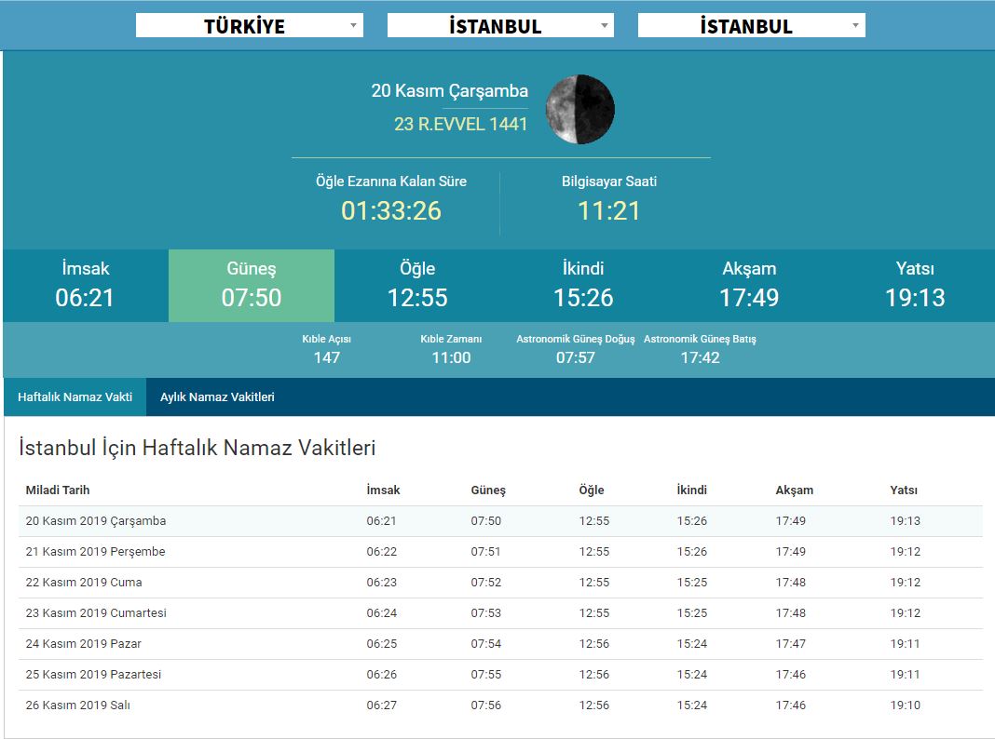Screen dimensions: 995x739
Task: Click the 23 R.EVVEL 1441 Hijri date
Action: 460,124
